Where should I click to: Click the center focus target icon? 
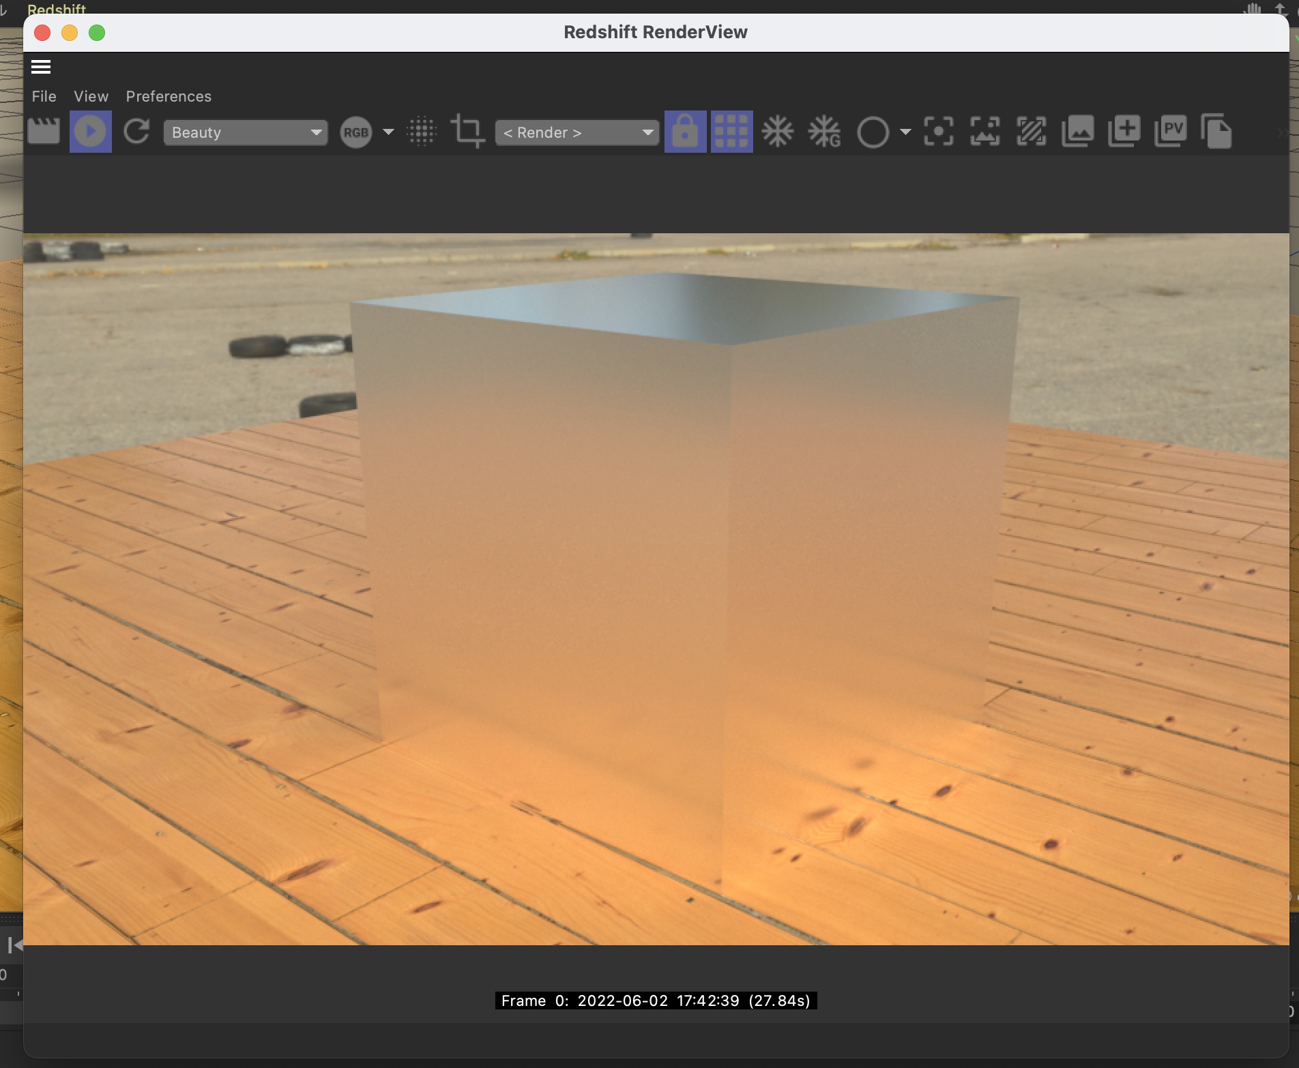point(939,132)
